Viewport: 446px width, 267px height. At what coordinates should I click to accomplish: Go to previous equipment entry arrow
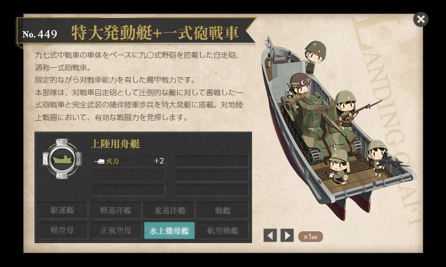[270, 235]
